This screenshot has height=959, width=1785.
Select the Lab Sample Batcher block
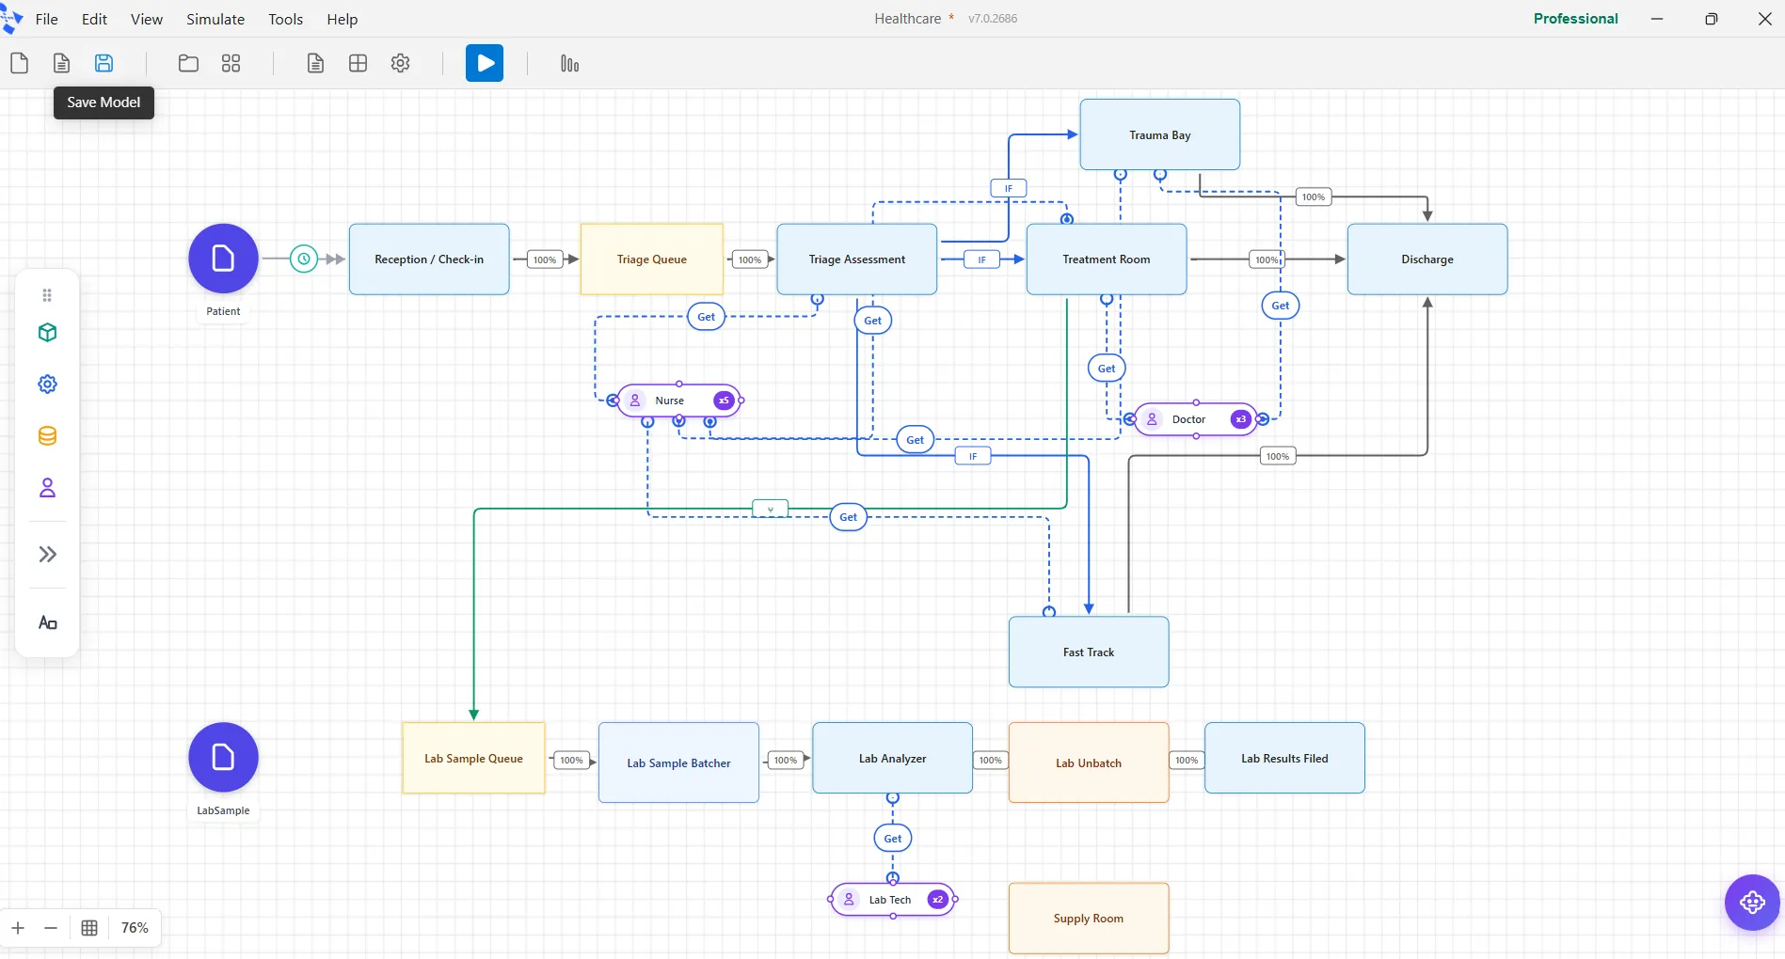(678, 762)
